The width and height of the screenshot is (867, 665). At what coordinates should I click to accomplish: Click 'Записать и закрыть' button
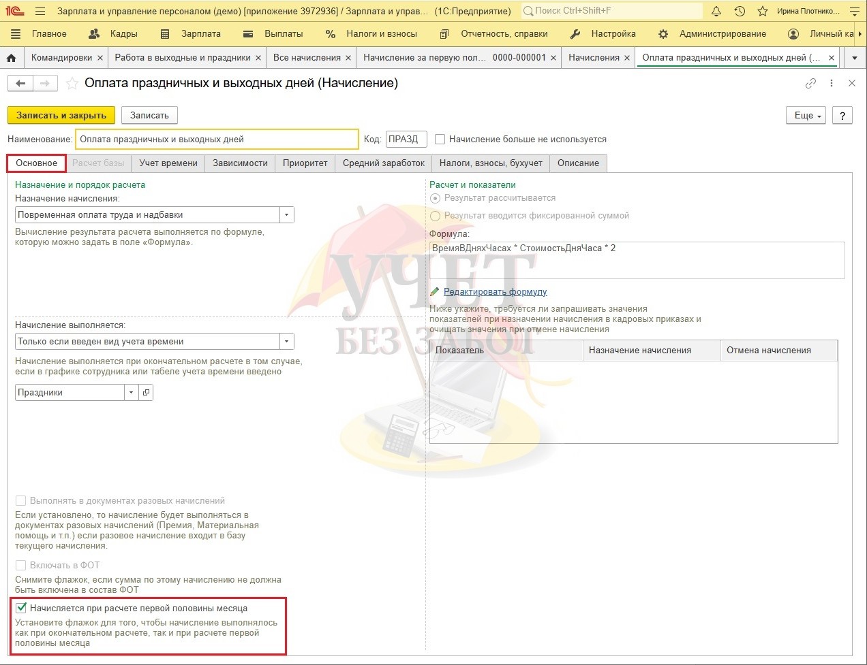click(61, 115)
